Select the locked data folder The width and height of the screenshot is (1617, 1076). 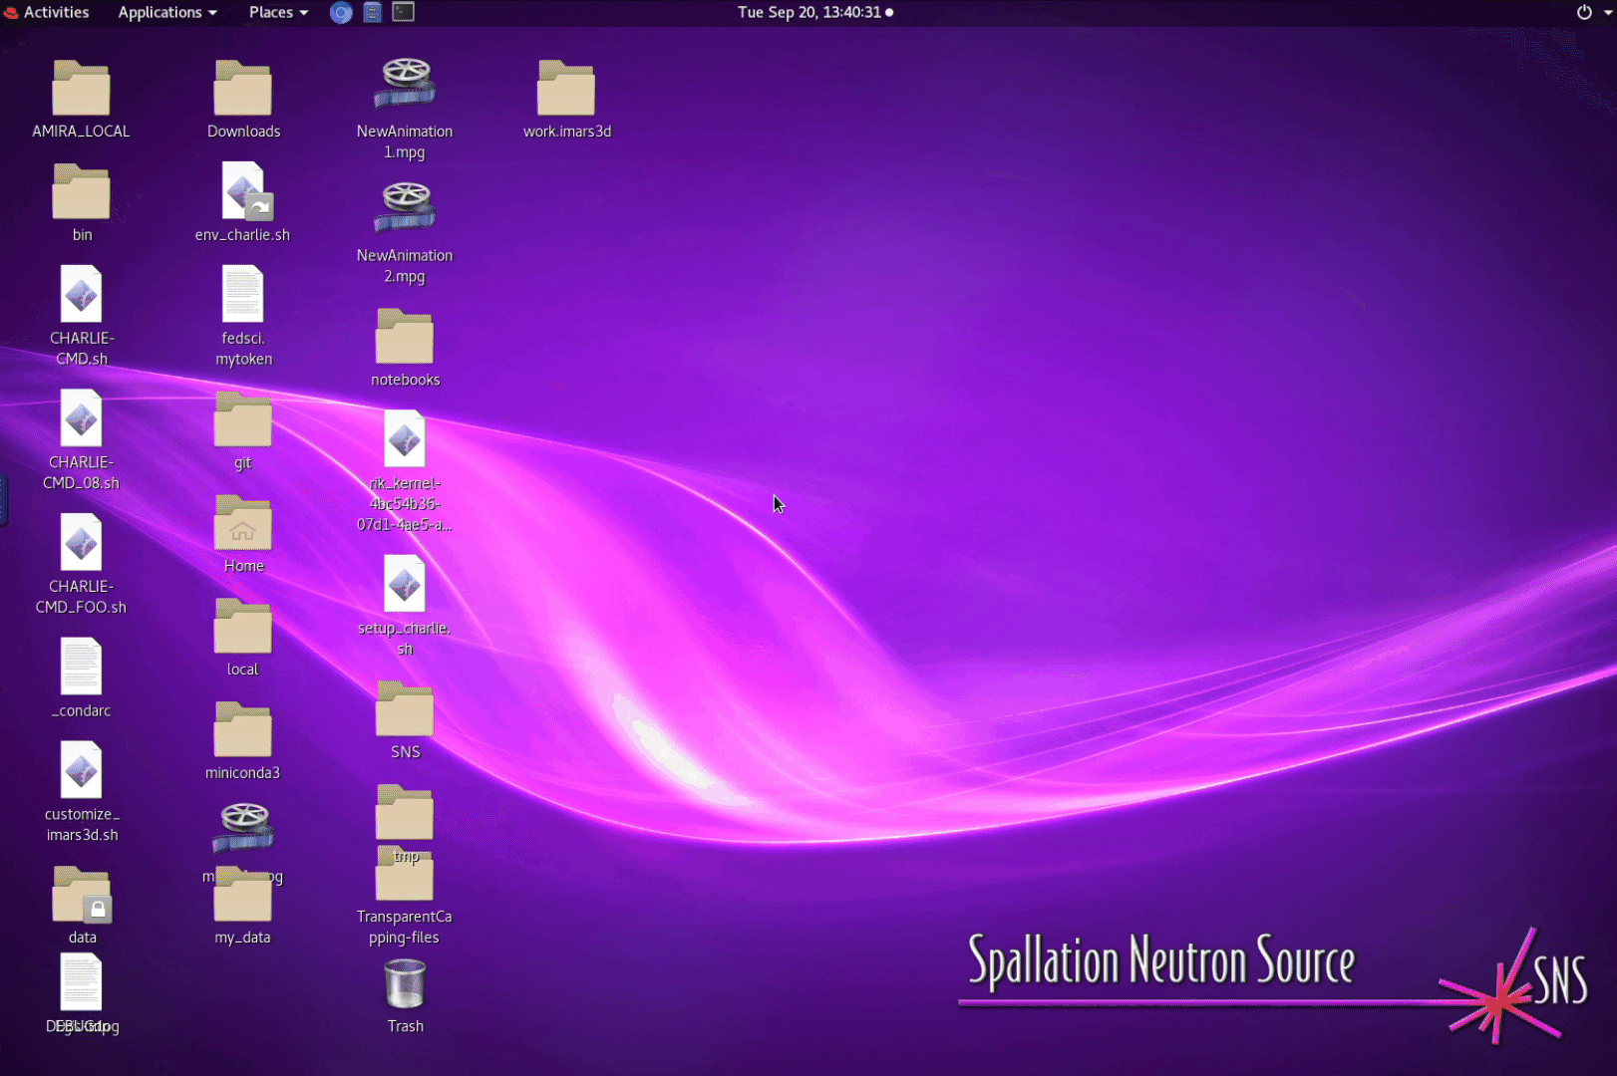82,896
